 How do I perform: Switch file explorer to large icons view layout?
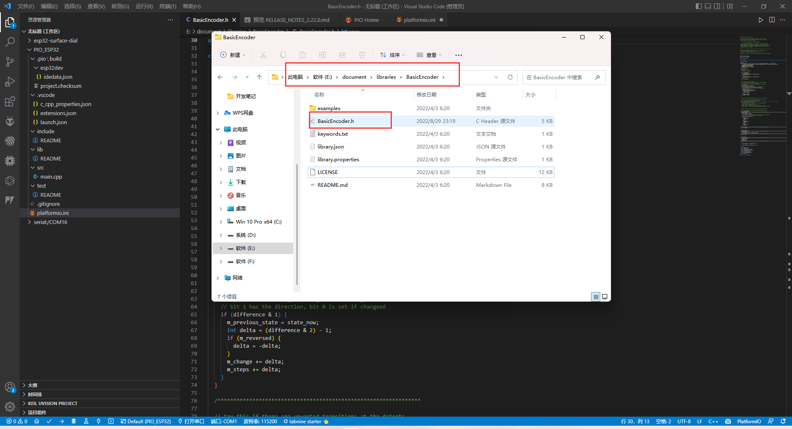pyautogui.click(x=605, y=297)
